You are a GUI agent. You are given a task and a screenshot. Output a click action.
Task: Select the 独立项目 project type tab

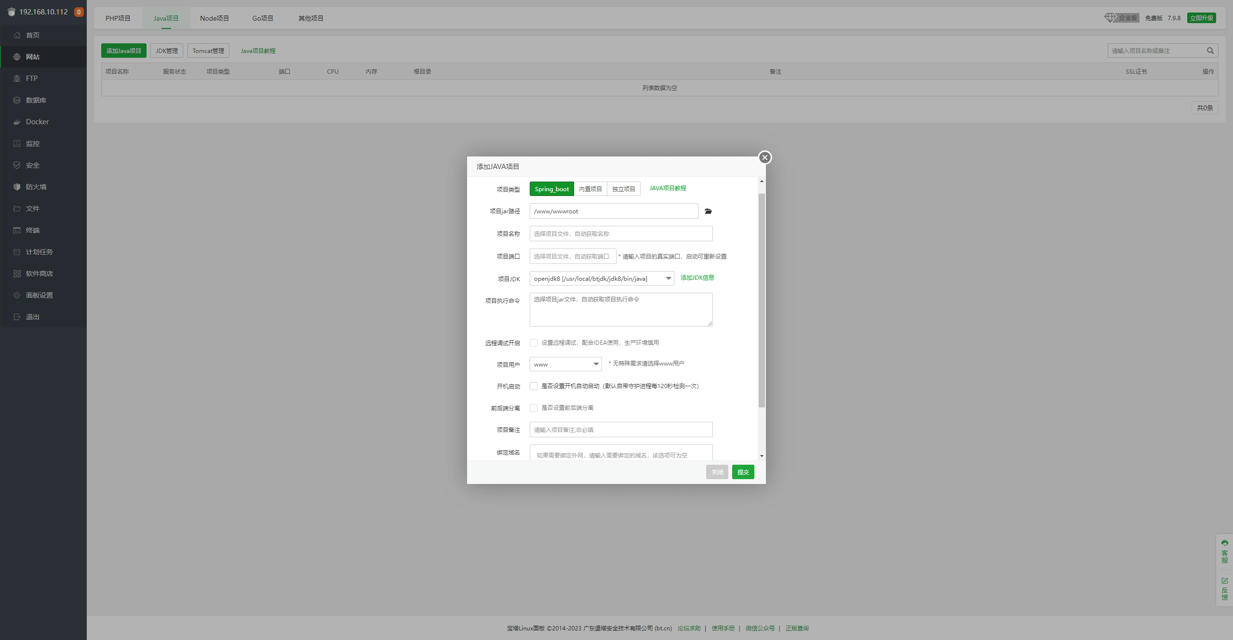coord(623,189)
